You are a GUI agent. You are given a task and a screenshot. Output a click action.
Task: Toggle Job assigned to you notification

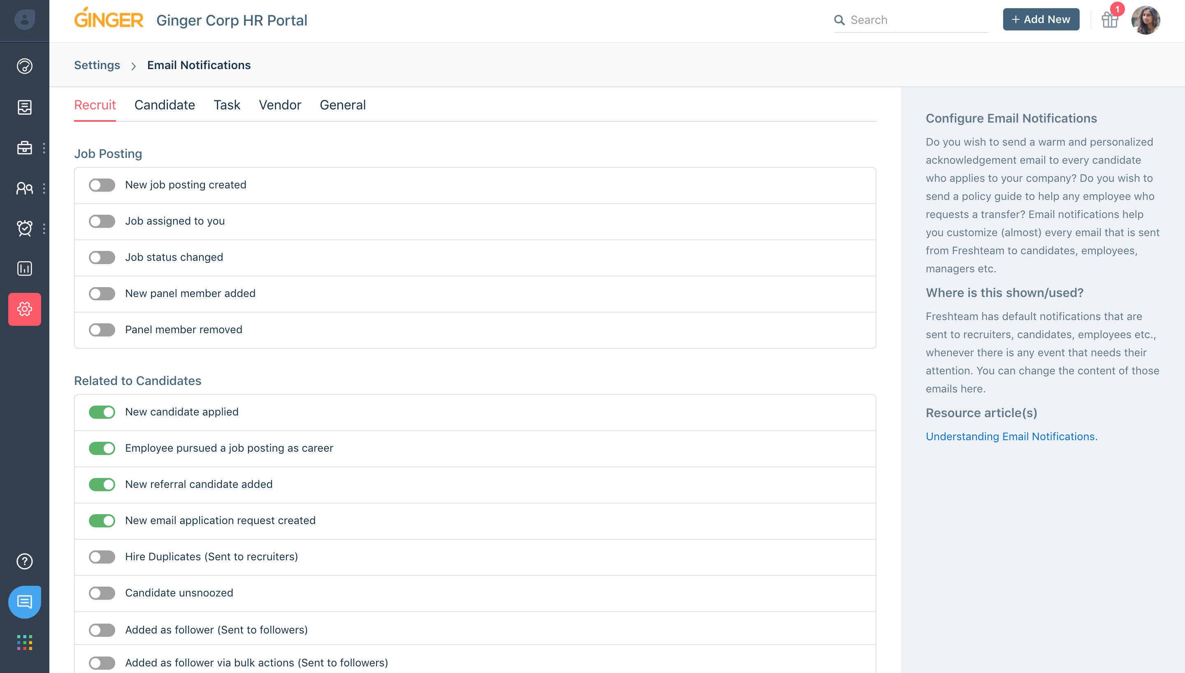pos(102,221)
